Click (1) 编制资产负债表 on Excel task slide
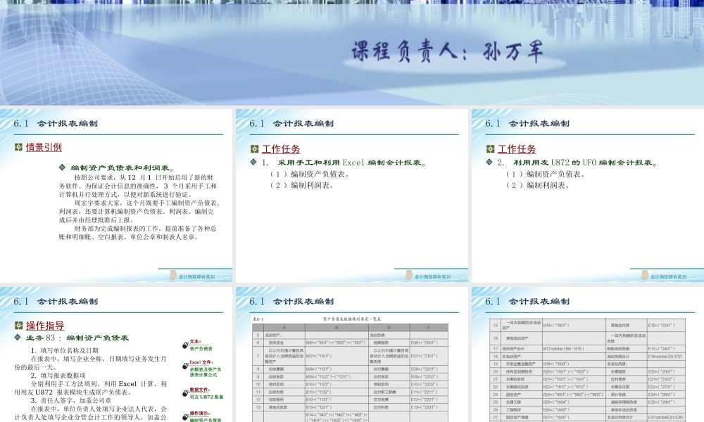 [x=309, y=174]
